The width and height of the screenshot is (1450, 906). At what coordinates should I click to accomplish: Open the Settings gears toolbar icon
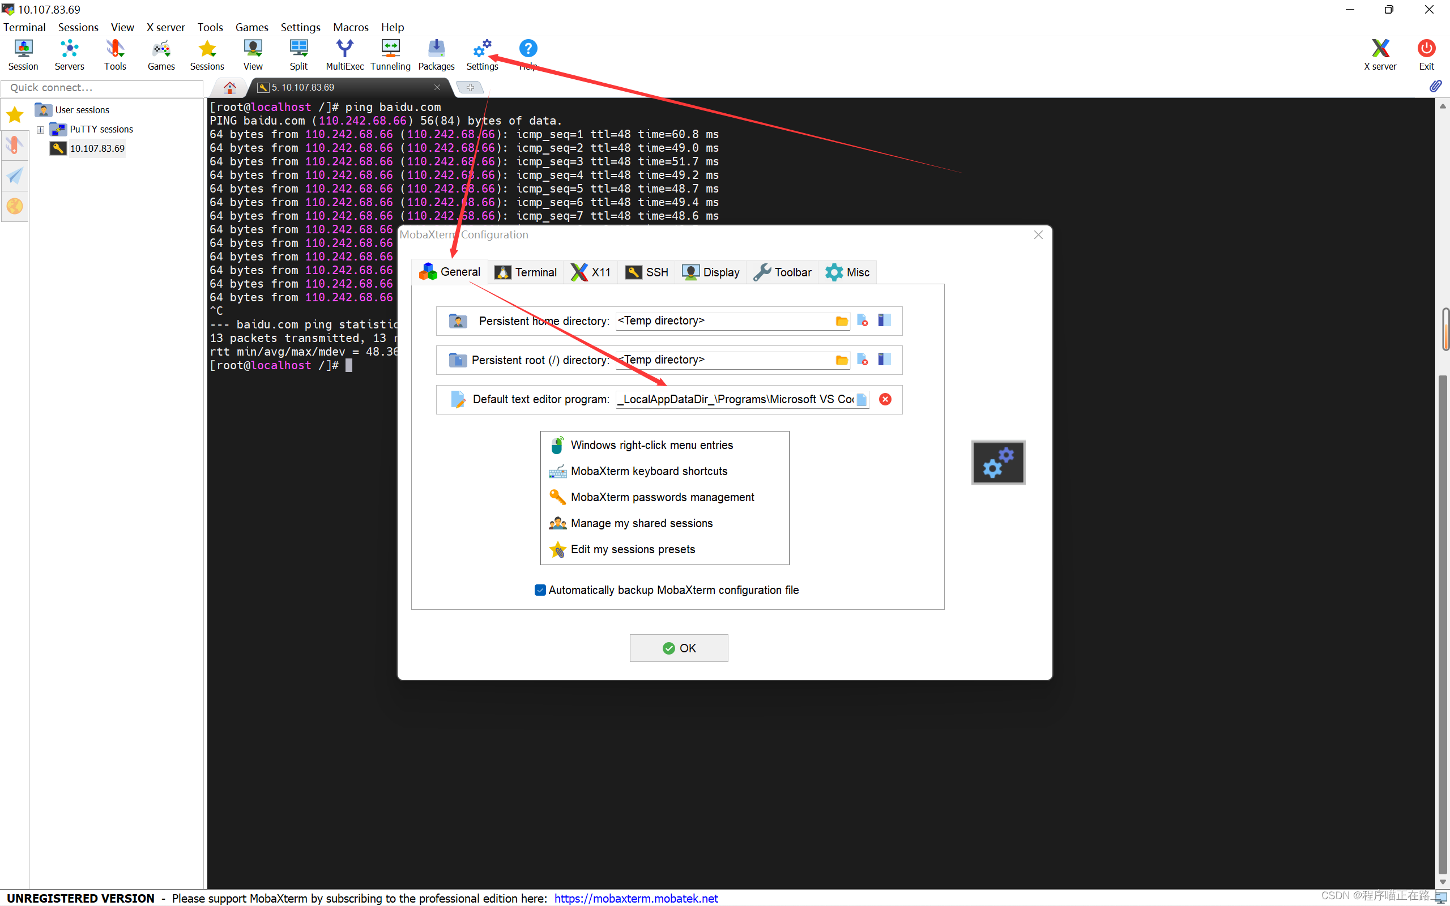pyautogui.click(x=483, y=54)
